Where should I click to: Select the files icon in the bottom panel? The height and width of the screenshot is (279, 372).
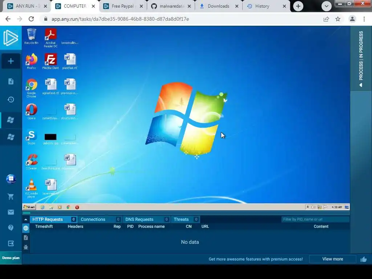point(26,238)
